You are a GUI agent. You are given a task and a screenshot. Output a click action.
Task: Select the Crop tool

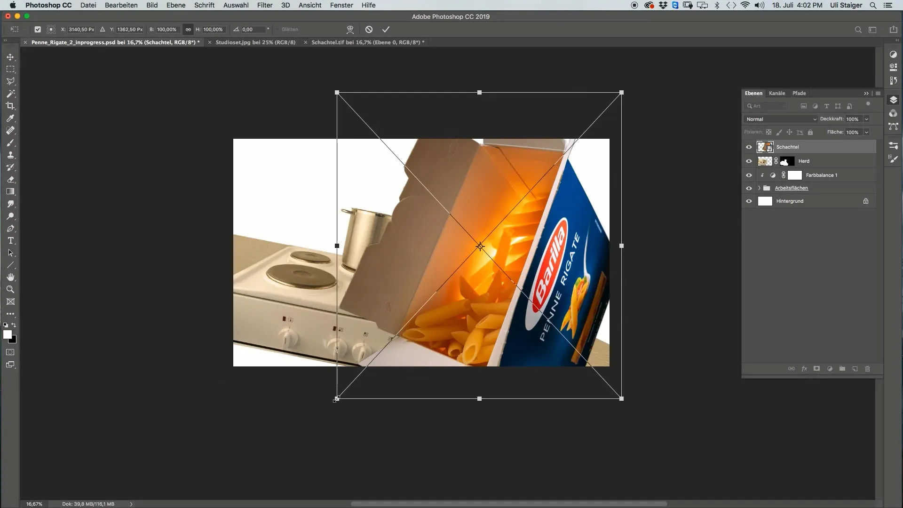click(10, 106)
